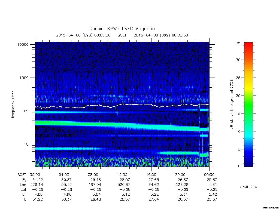Click the "dB above background (7%)" label

click(232, 104)
